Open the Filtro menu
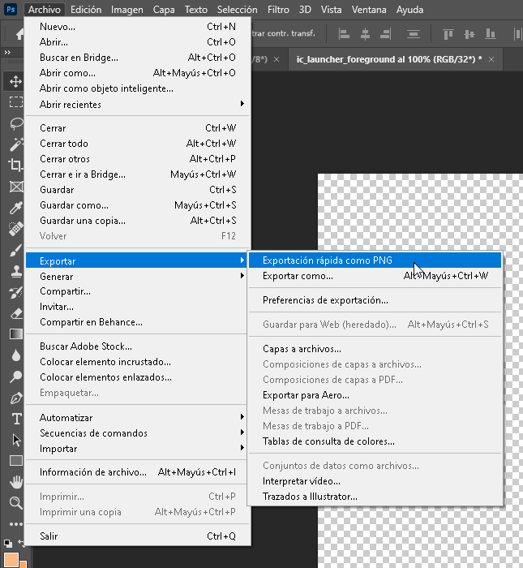This screenshot has width=523, height=568. (278, 10)
